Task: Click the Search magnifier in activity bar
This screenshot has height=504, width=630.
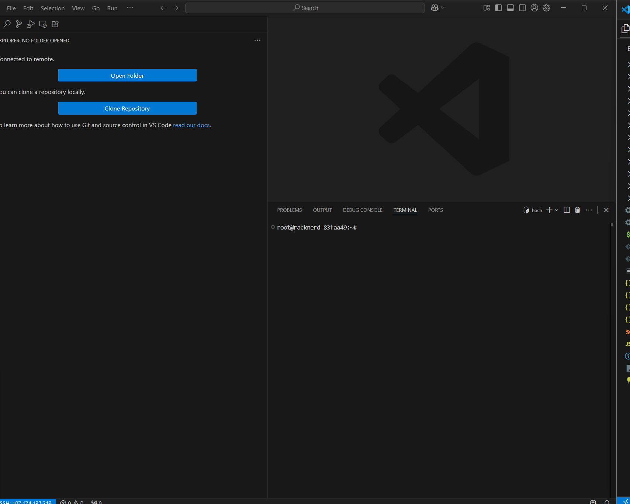Action: pyautogui.click(x=7, y=24)
